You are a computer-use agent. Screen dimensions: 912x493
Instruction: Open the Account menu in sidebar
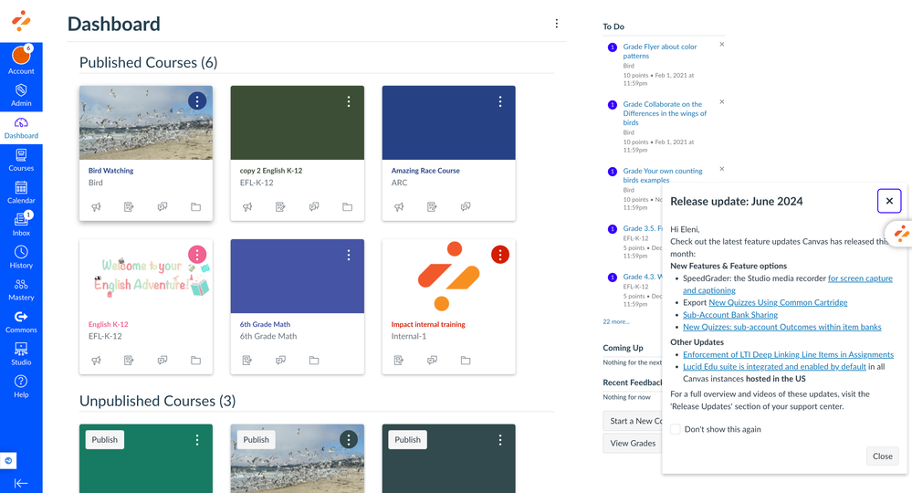[x=21, y=60]
